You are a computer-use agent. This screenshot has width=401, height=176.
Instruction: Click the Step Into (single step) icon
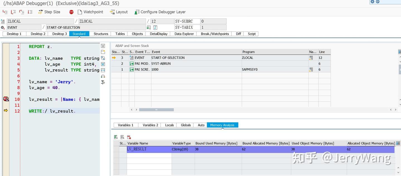(5, 12)
